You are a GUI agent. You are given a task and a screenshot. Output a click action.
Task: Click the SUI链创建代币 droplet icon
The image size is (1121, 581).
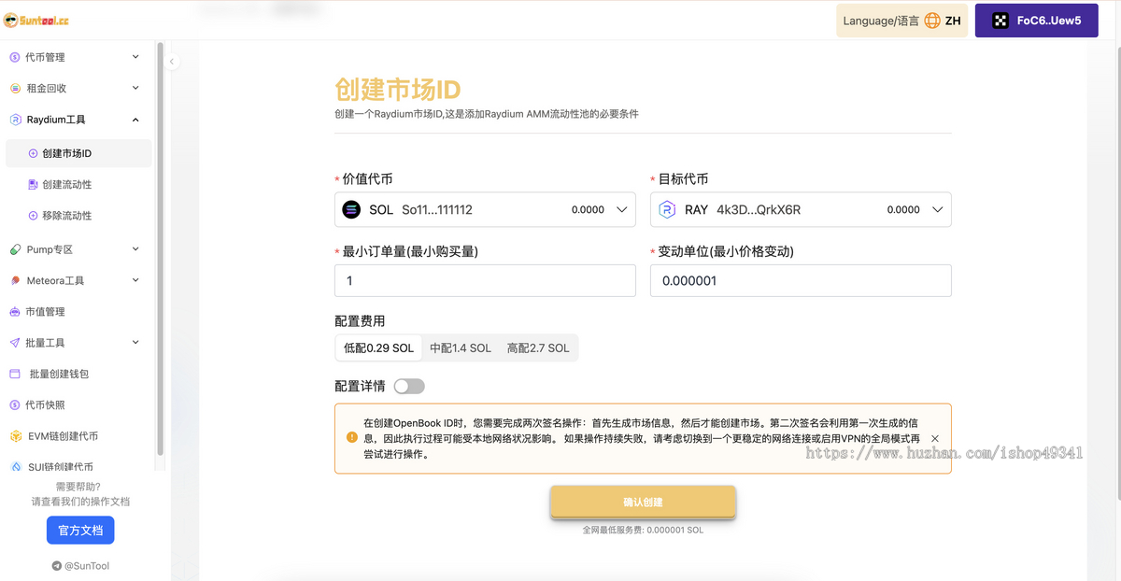tap(15, 467)
